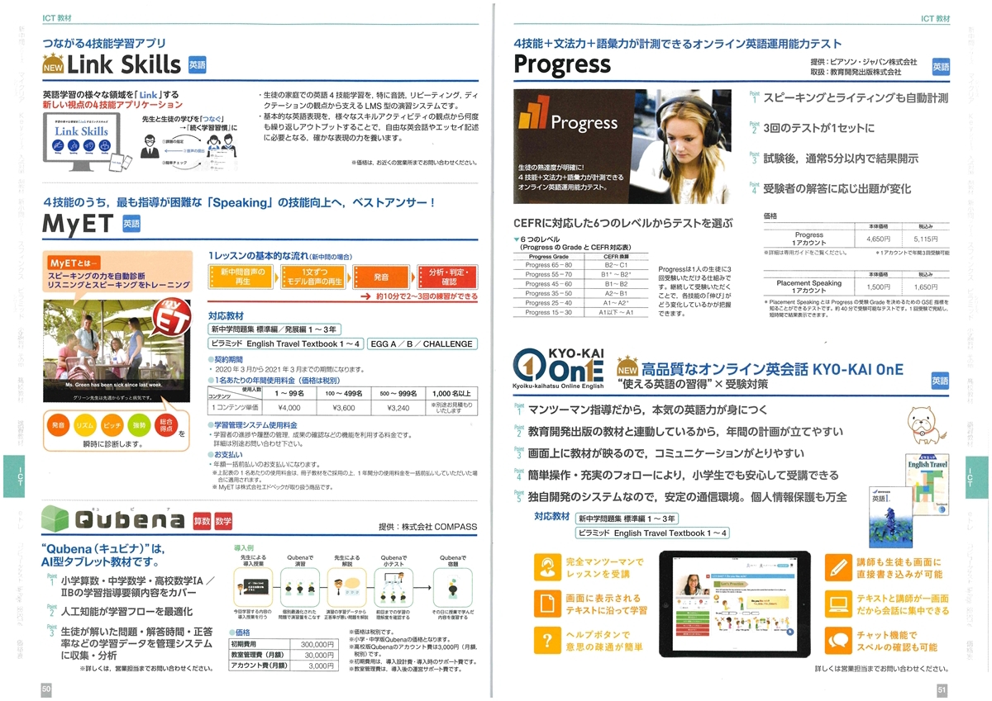Click the laptop icon for テキストと講師が一画面
This screenshot has height=701, width=992.
click(838, 604)
